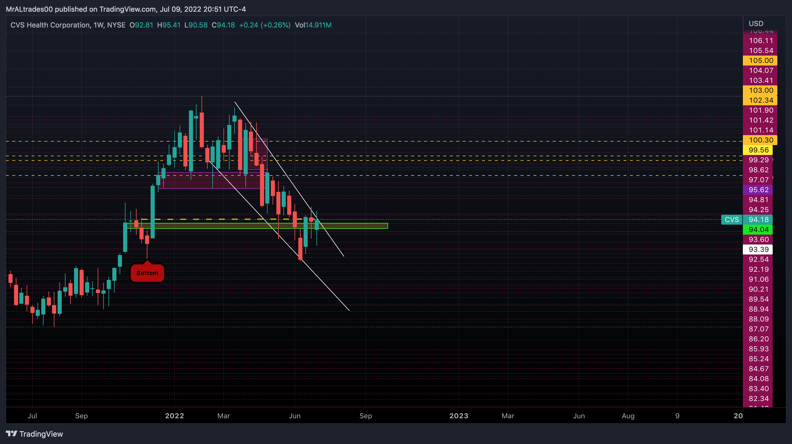Click the orange 100.30 price label

[760, 140]
